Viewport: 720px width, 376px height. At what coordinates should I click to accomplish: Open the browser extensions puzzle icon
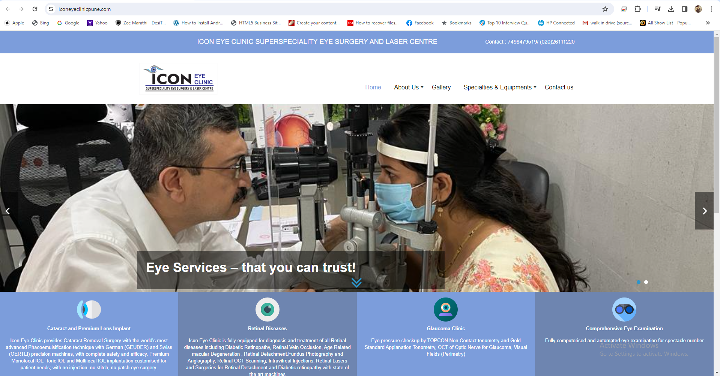[x=637, y=9]
